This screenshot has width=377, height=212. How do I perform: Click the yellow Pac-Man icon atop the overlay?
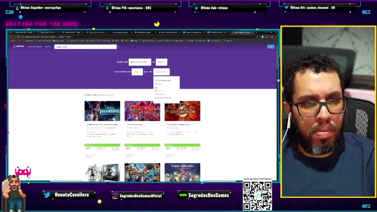pos(157,24)
